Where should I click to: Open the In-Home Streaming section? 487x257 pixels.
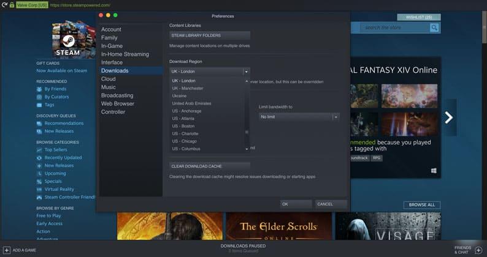click(x=125, y=54)
